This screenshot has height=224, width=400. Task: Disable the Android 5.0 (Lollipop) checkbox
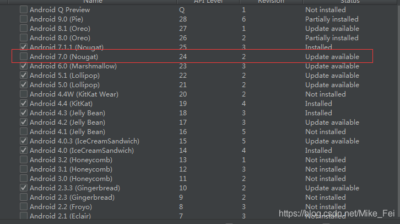[x=24, y=85]
